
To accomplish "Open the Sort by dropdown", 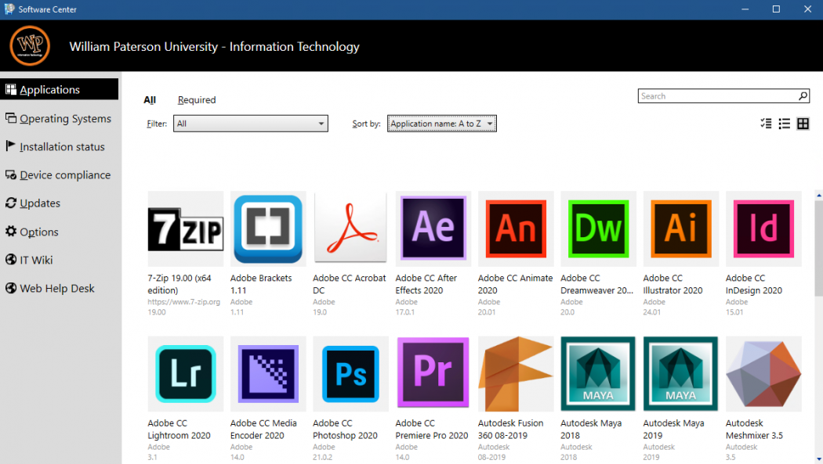I will click(441, 123).
